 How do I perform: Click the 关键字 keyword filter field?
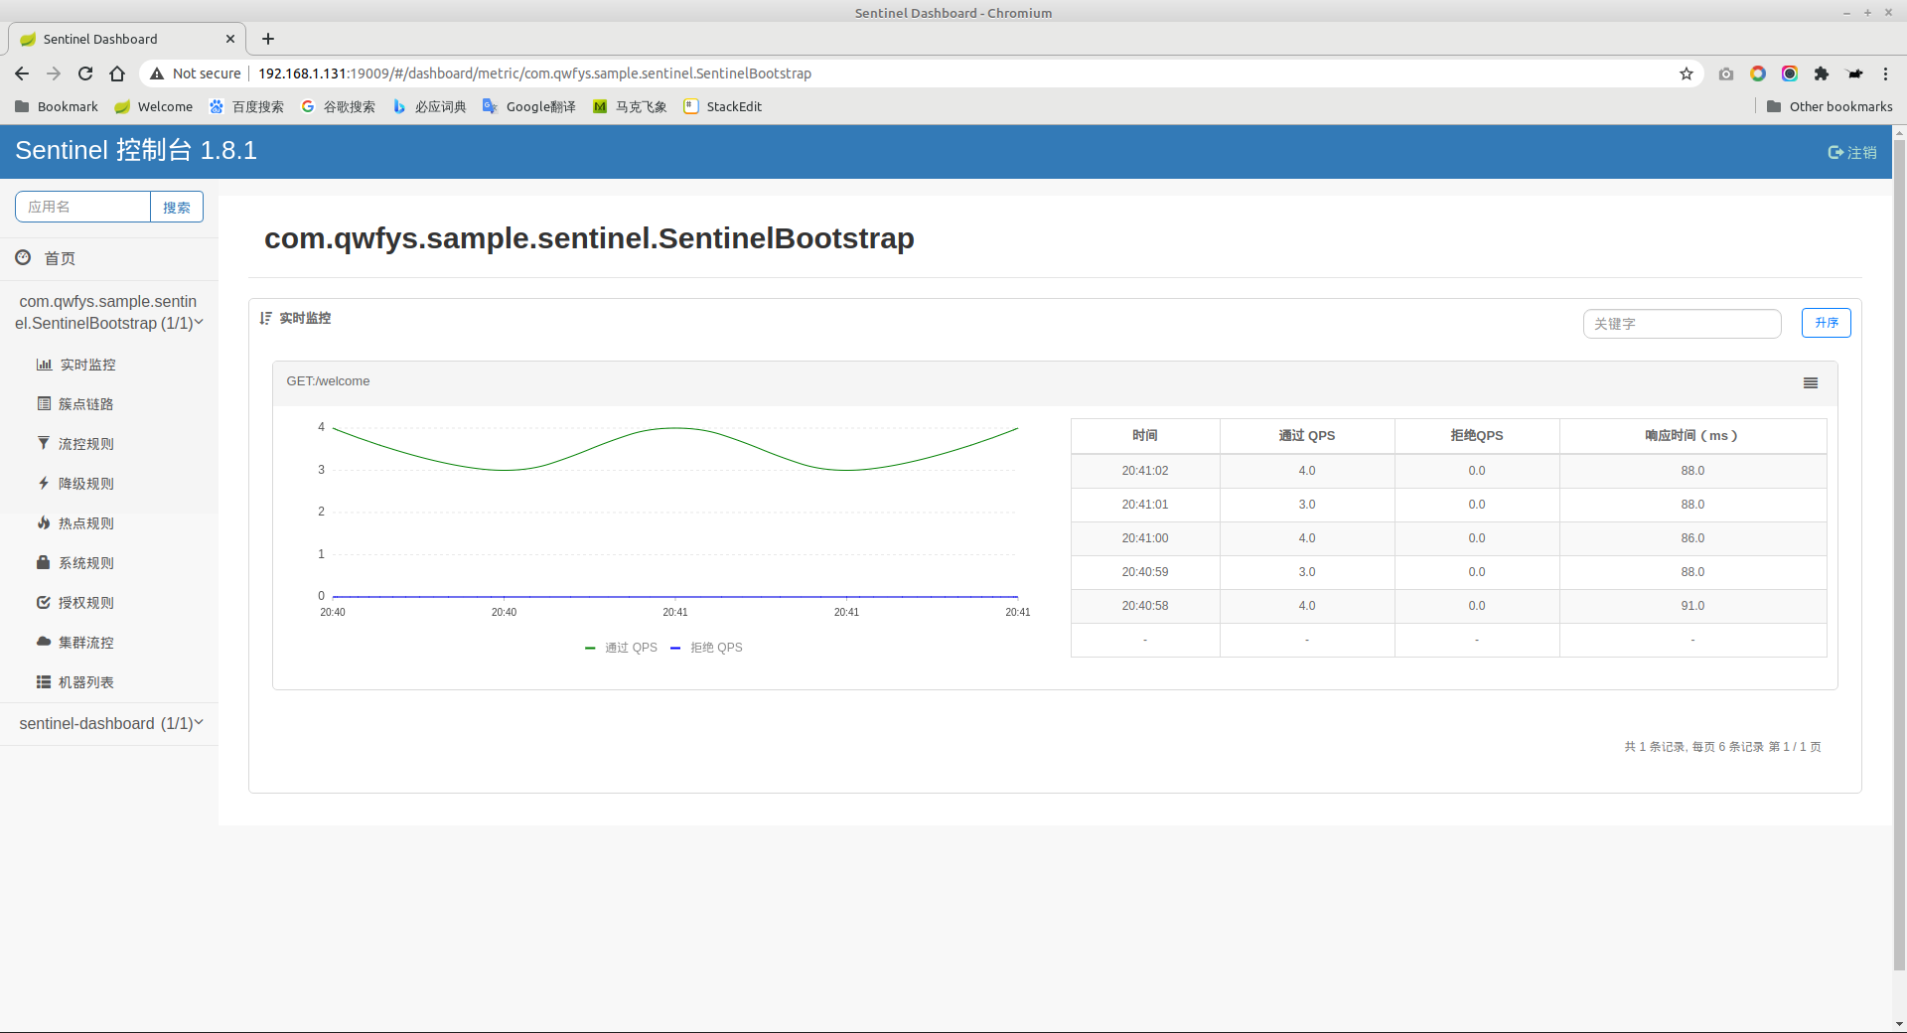pyautogui.click(x=1682, y=324)
